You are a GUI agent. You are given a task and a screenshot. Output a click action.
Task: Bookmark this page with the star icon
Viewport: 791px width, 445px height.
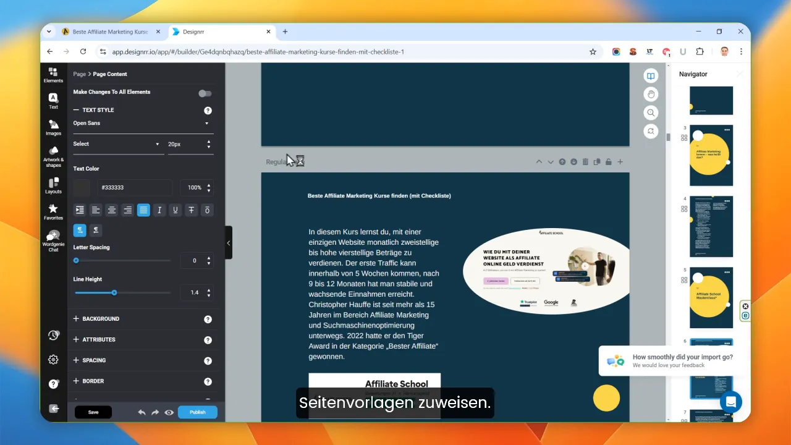[x=593, y=52]
